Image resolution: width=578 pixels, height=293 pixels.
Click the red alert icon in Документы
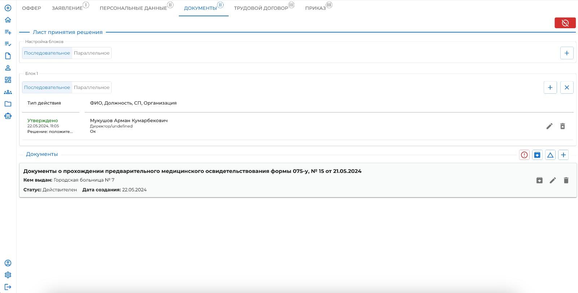(524, 155)
